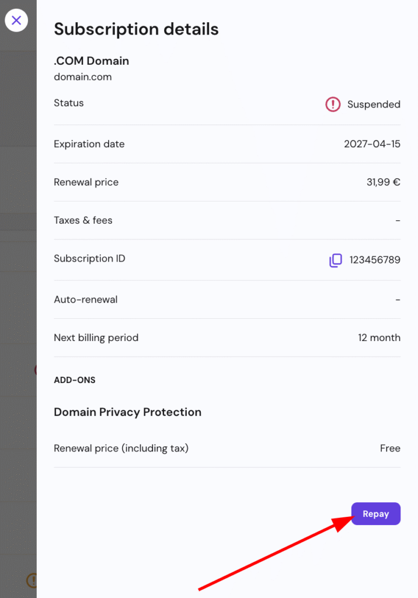This screenshot has height=598, width=418.
Task: Click the expiration date value 2027-04-15
Action: (372, 144)
